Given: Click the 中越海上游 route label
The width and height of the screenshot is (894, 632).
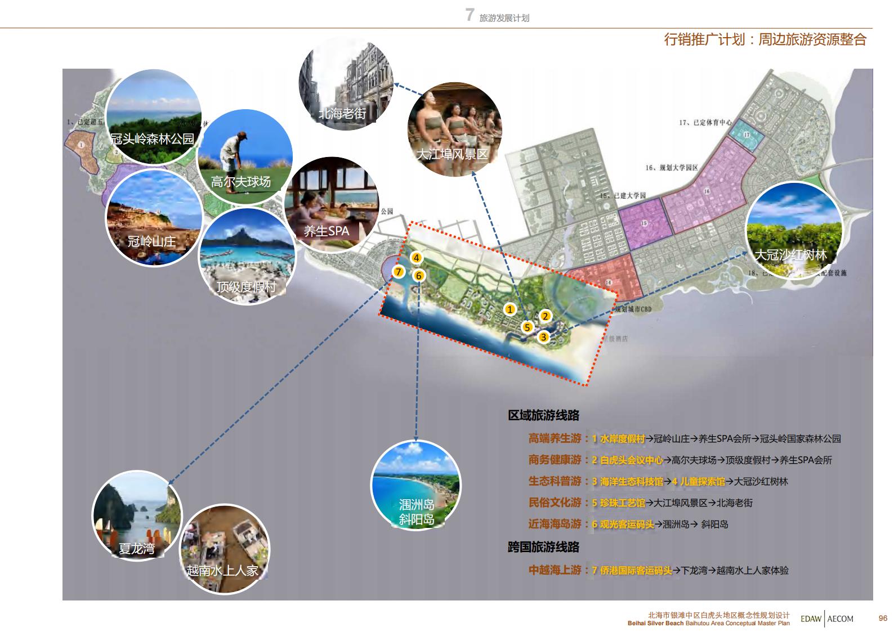Looking at the screenshot, I should coord(555,570).
